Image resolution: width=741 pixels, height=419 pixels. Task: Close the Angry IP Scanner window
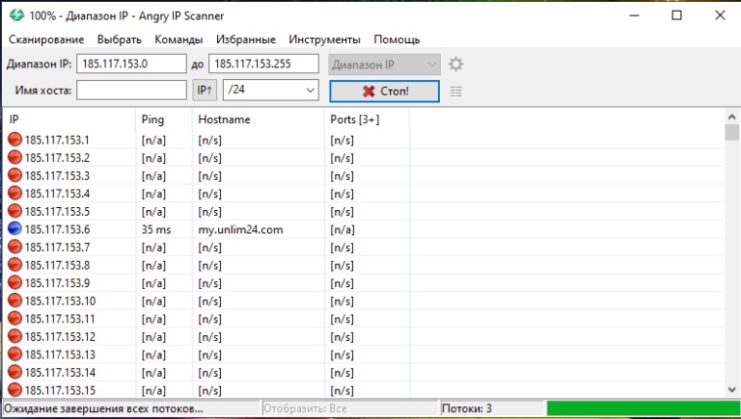click(x=720, y=15)
